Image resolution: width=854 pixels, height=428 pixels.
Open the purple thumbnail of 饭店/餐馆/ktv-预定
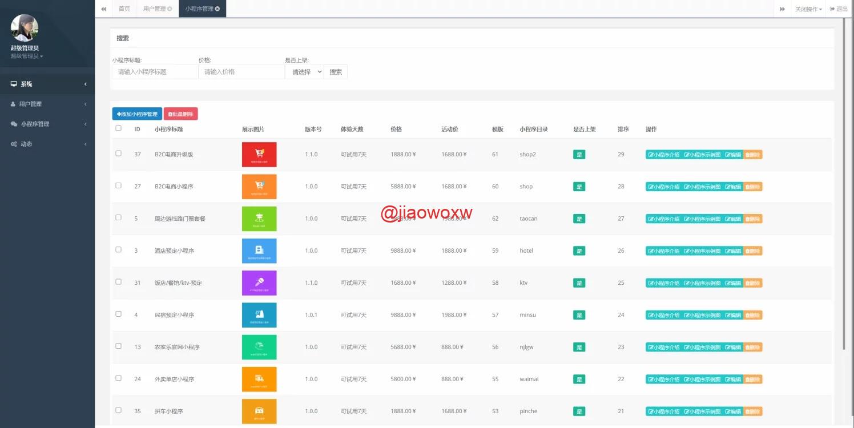click(259, 283)
